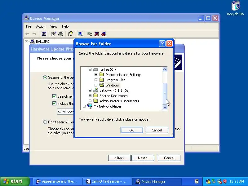Select Administrator's Documents in the tree
This screenshot has width=248, height=186.
pyautogui.click(x=119, y=101)
